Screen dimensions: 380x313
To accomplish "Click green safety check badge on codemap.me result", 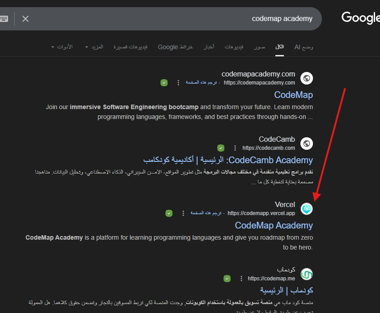I will tap(227, 278).
